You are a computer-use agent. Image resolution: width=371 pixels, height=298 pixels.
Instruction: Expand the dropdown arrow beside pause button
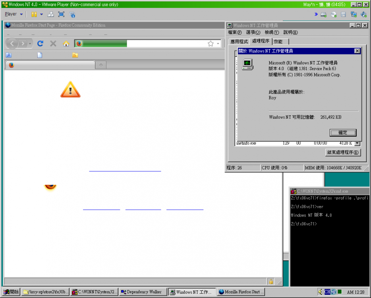41,14
